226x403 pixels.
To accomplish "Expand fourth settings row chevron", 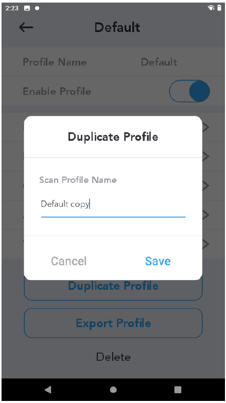I will (x=206, y=214).
